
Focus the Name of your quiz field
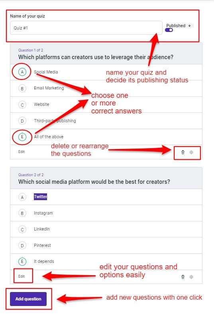click(86, 28)
